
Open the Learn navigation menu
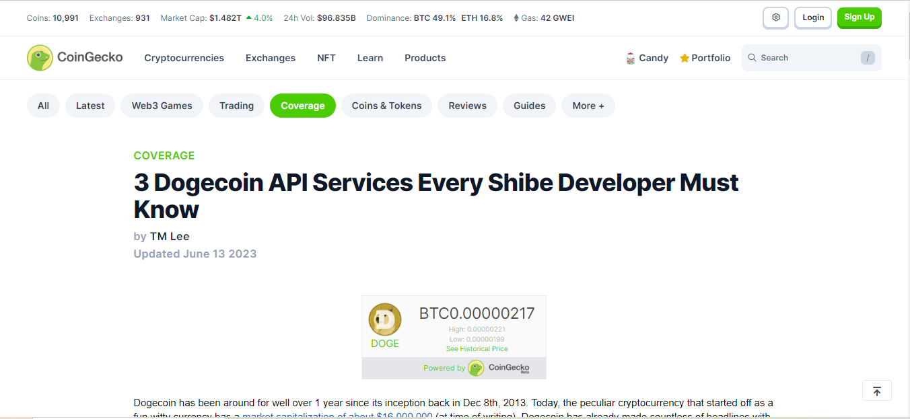(370, 58)
